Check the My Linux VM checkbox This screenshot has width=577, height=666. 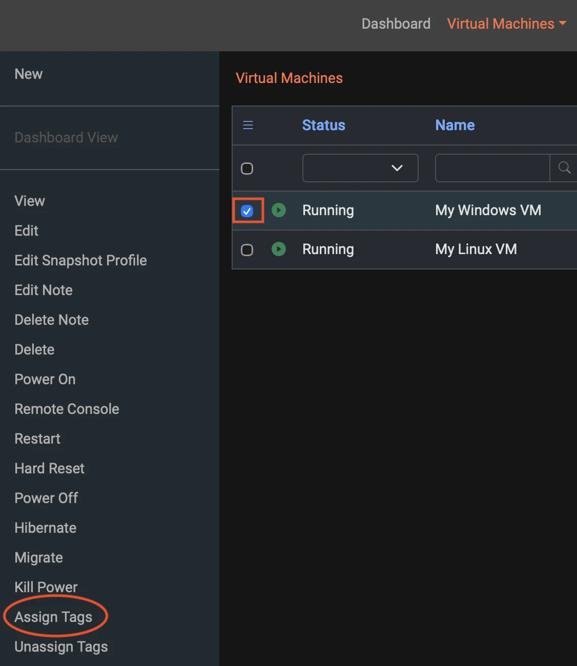(247, 250)
